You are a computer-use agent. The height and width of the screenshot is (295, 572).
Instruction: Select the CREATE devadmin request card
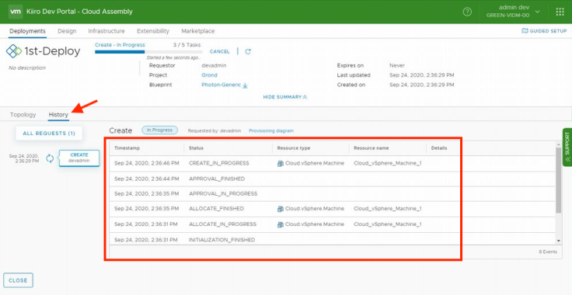(79, 158)
